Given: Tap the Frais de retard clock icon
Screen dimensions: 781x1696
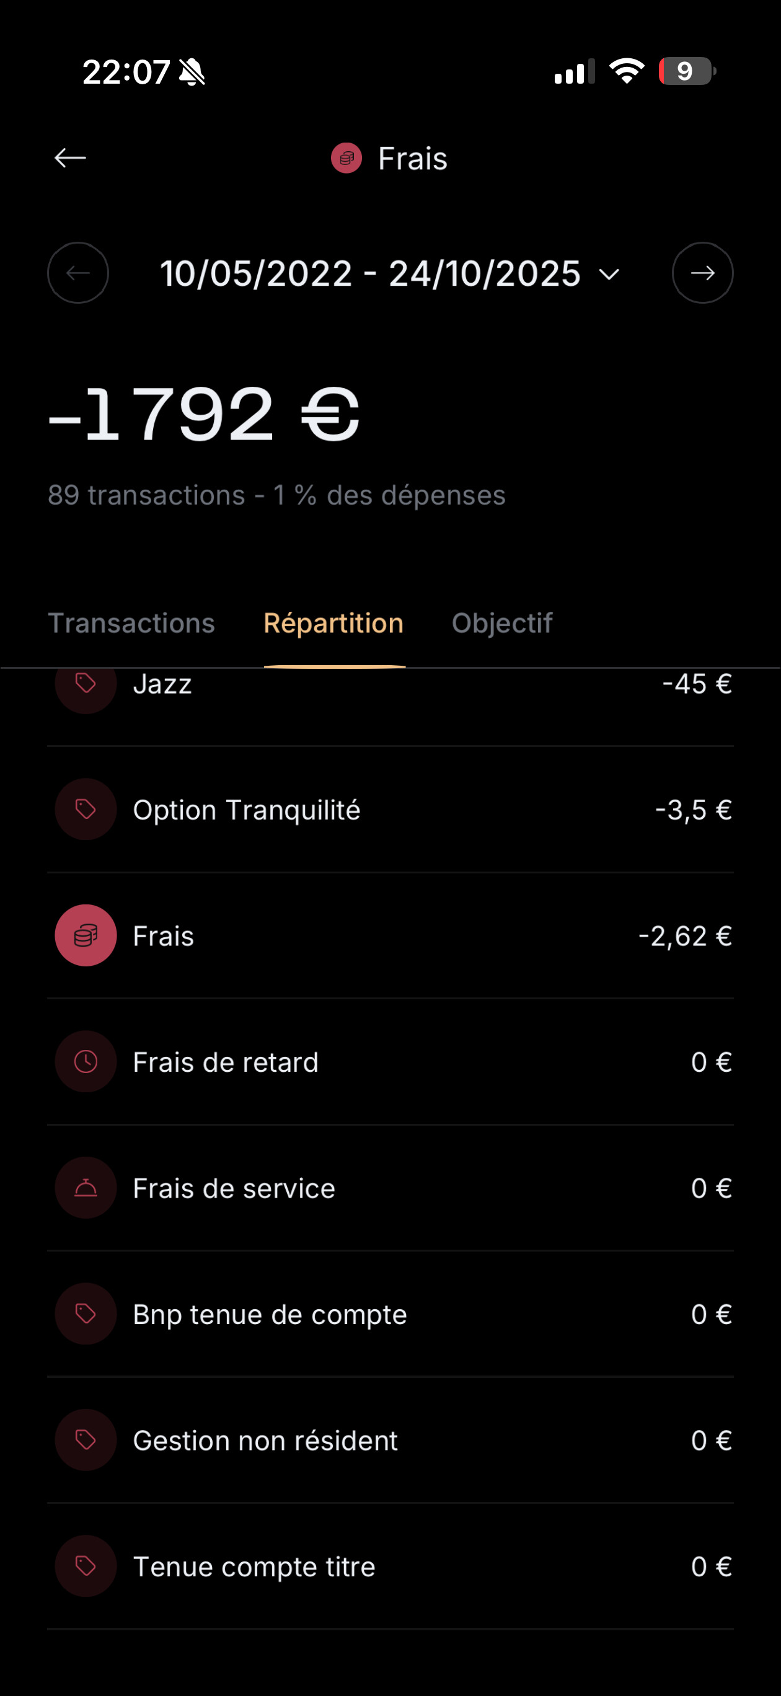Looking at the screenshot, I should pyautogui.click(x=86, y=1061).
